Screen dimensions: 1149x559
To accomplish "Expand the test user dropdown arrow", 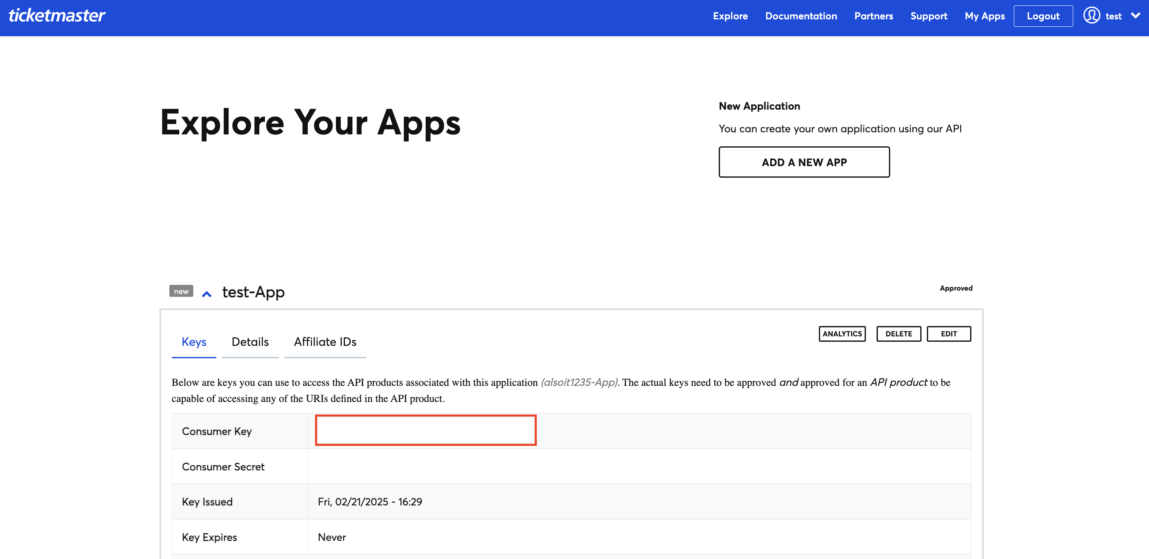I will pyautogui.click(x=1136, y=16).
